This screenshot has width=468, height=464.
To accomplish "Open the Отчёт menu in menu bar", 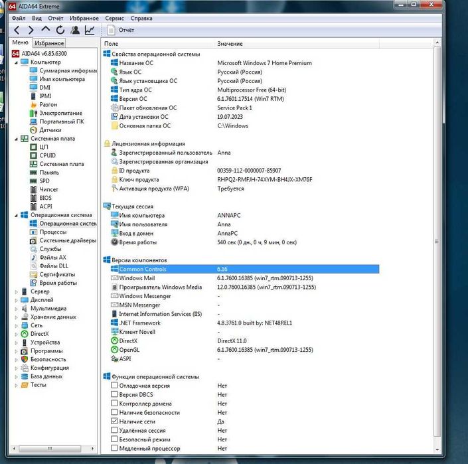I will [56, 18].
